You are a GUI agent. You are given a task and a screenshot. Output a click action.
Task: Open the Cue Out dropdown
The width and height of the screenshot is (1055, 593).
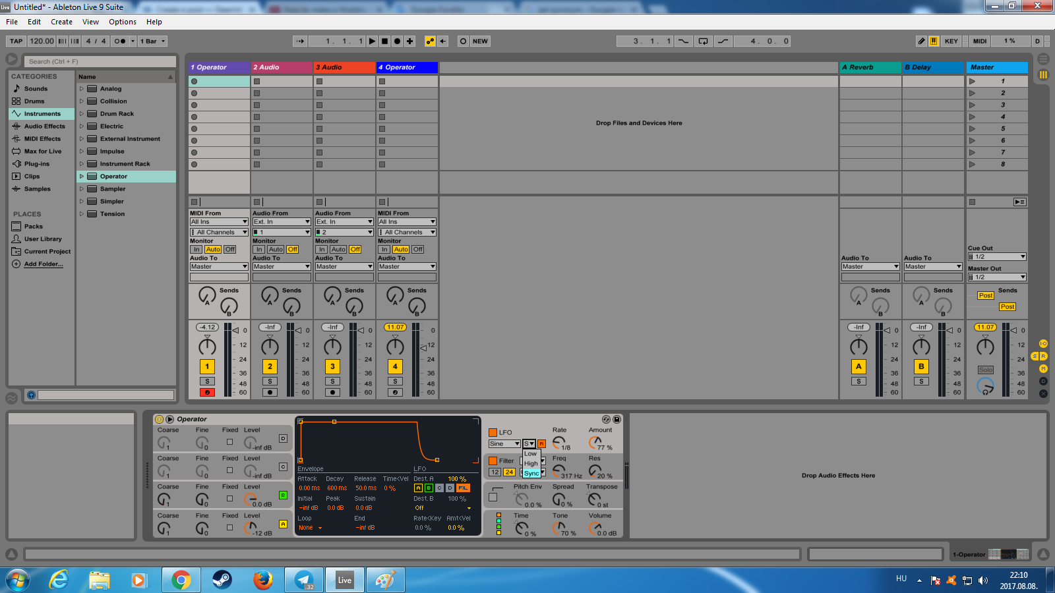click(x=997, y=257)
